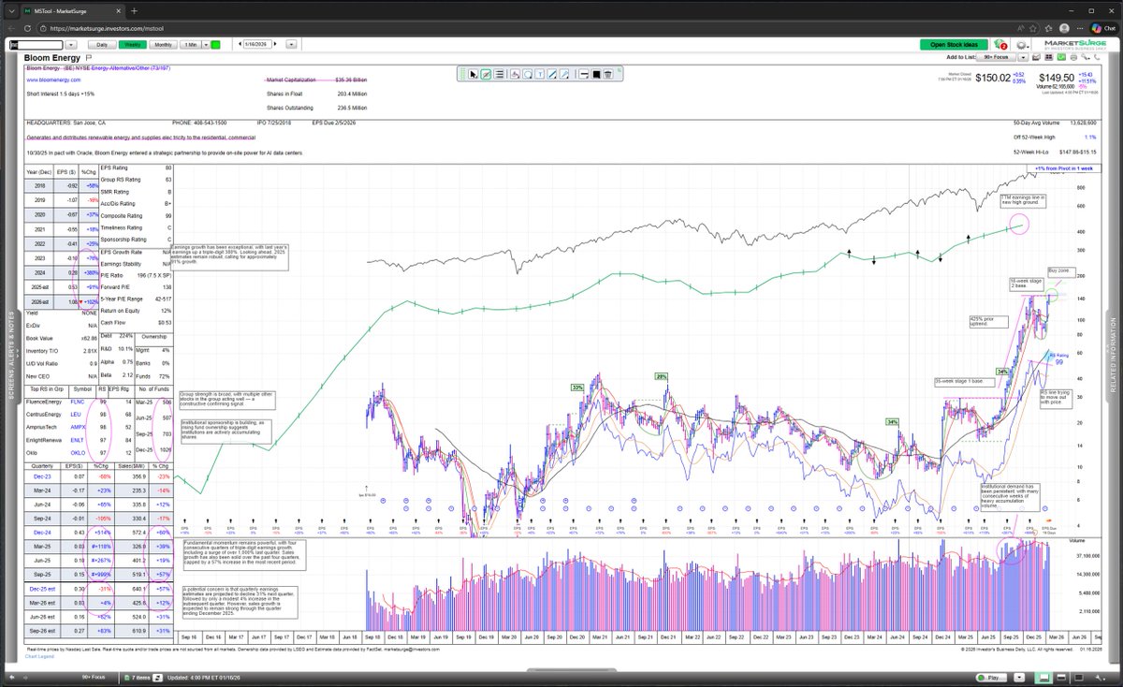This screenshot has height=687, width=1123.
Task: Open the Play button dropdown arrow
Action: tap(1019, 678)
